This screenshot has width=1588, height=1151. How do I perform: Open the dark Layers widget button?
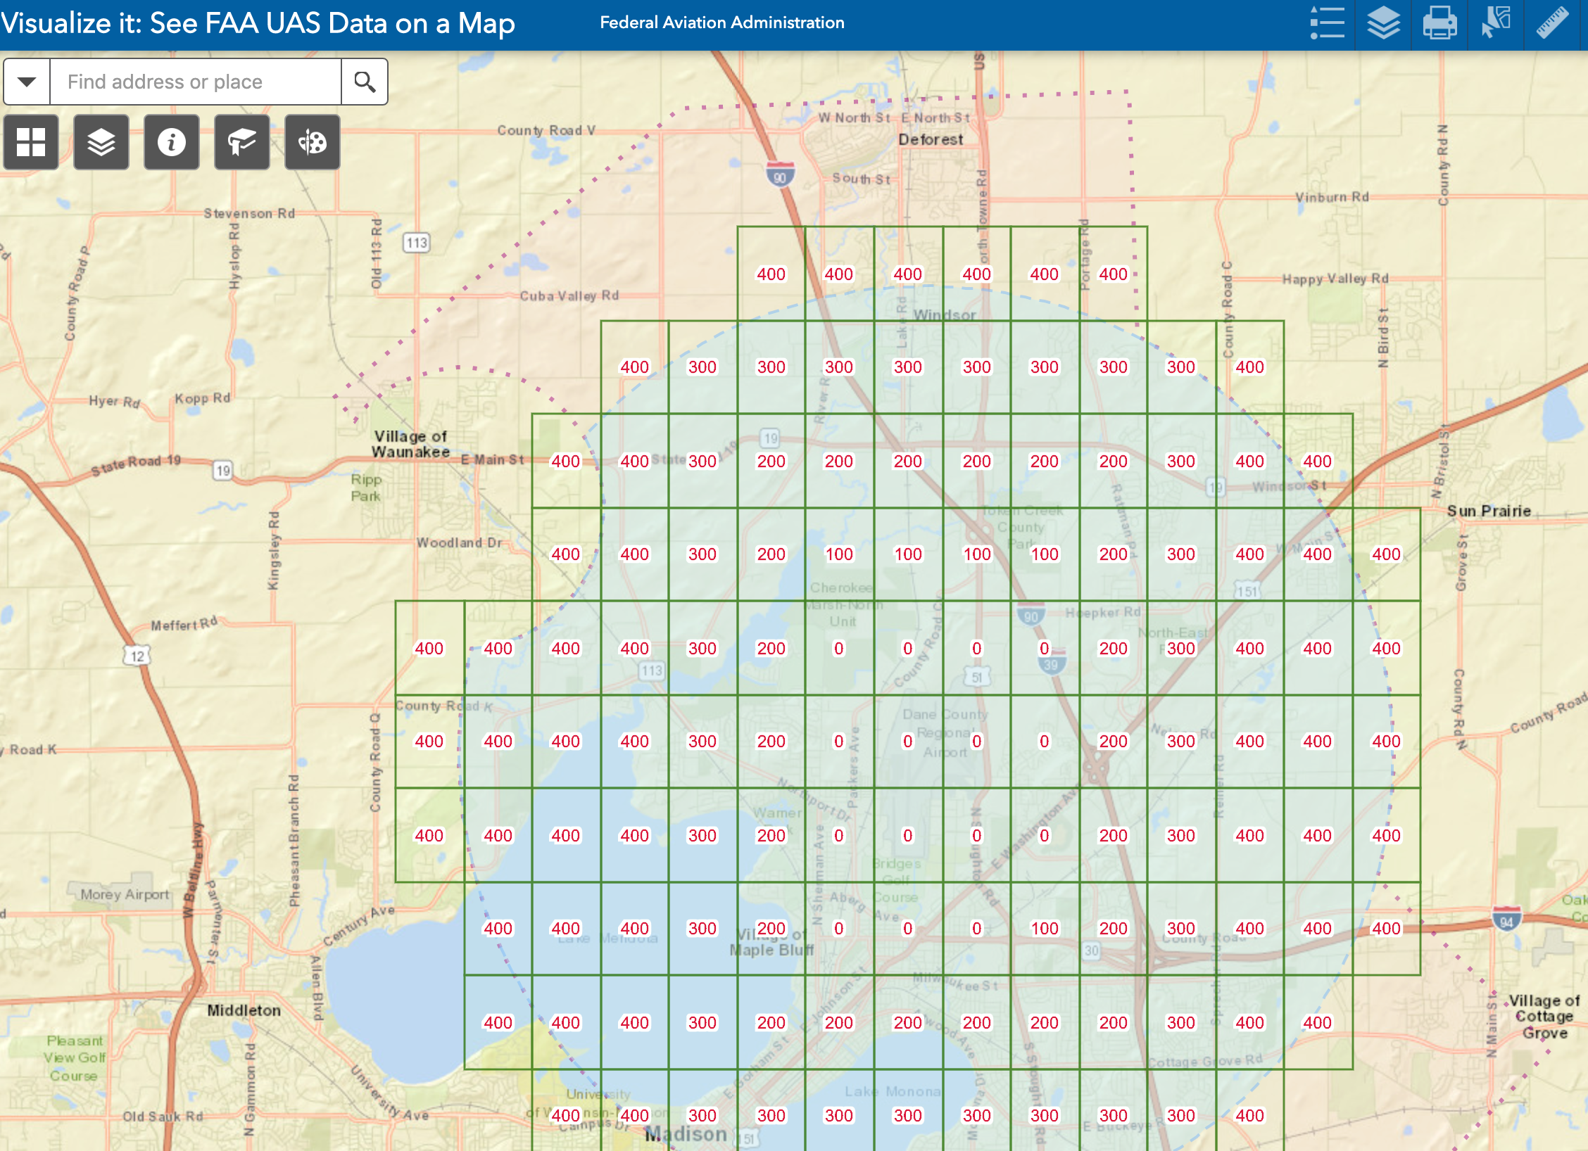pyautogui.click(x=101, y=142)
